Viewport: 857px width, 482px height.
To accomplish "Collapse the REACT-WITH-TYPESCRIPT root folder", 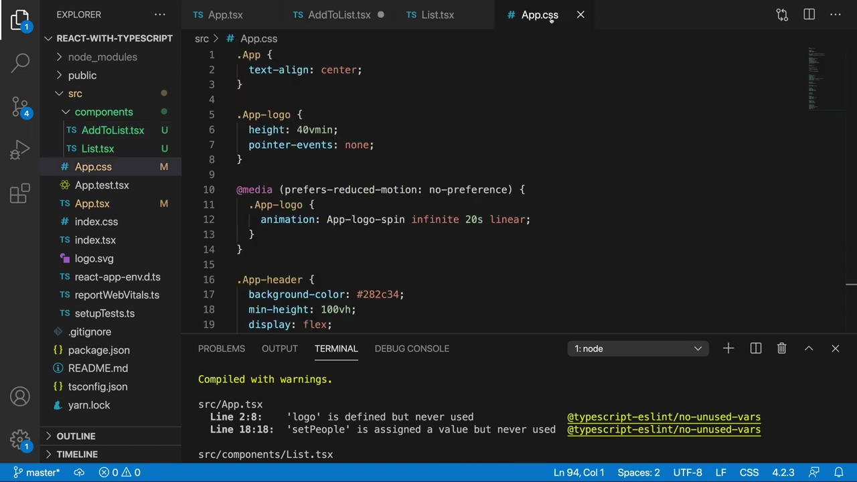I will pyautogui.click(x=110, y=38).
